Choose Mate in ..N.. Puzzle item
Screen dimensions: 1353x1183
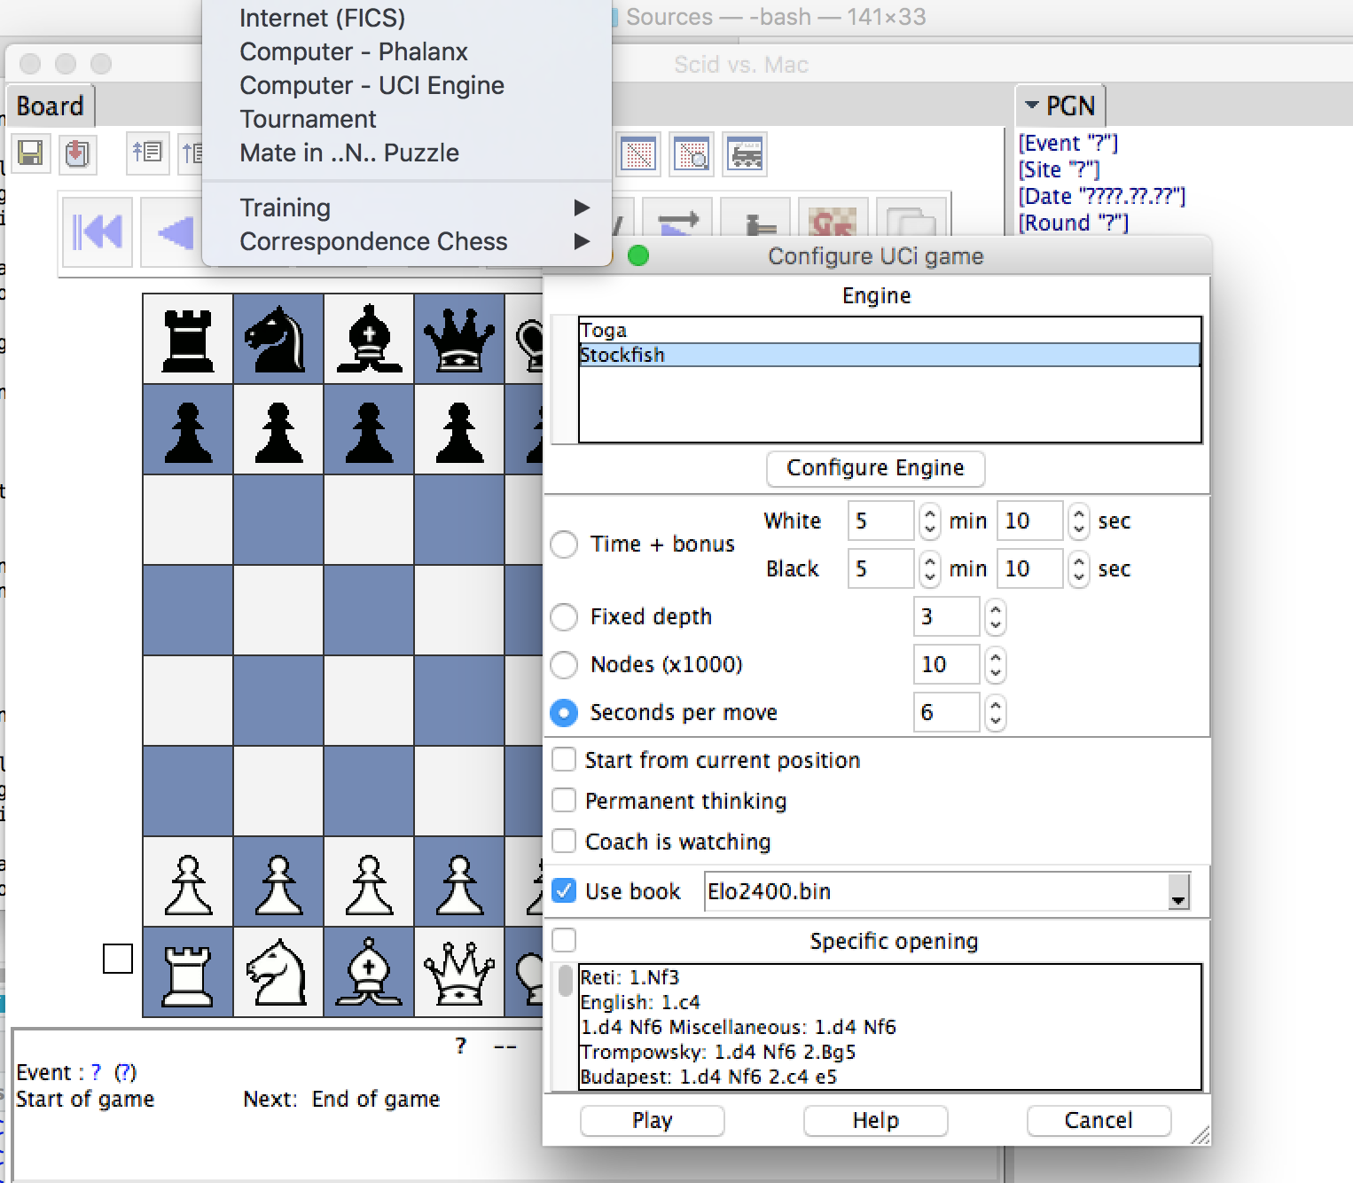[x=408, y=153]
